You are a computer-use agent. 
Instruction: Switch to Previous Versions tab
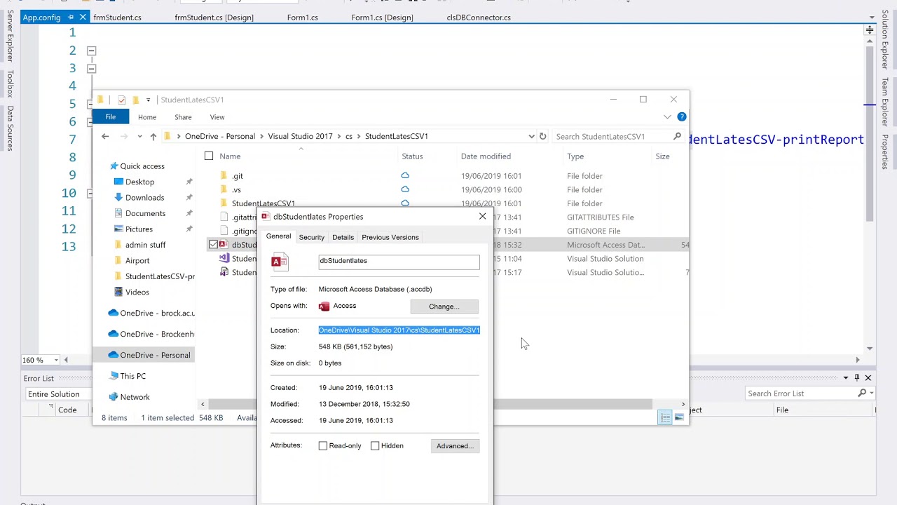[390, 237]
